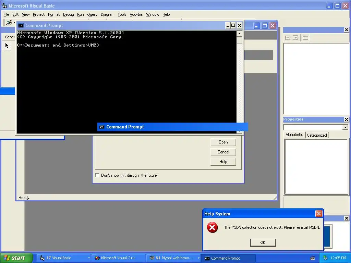The image size is (351, 263).
Task: Close the Help System error dialog
Action: (x=319, y=214)
